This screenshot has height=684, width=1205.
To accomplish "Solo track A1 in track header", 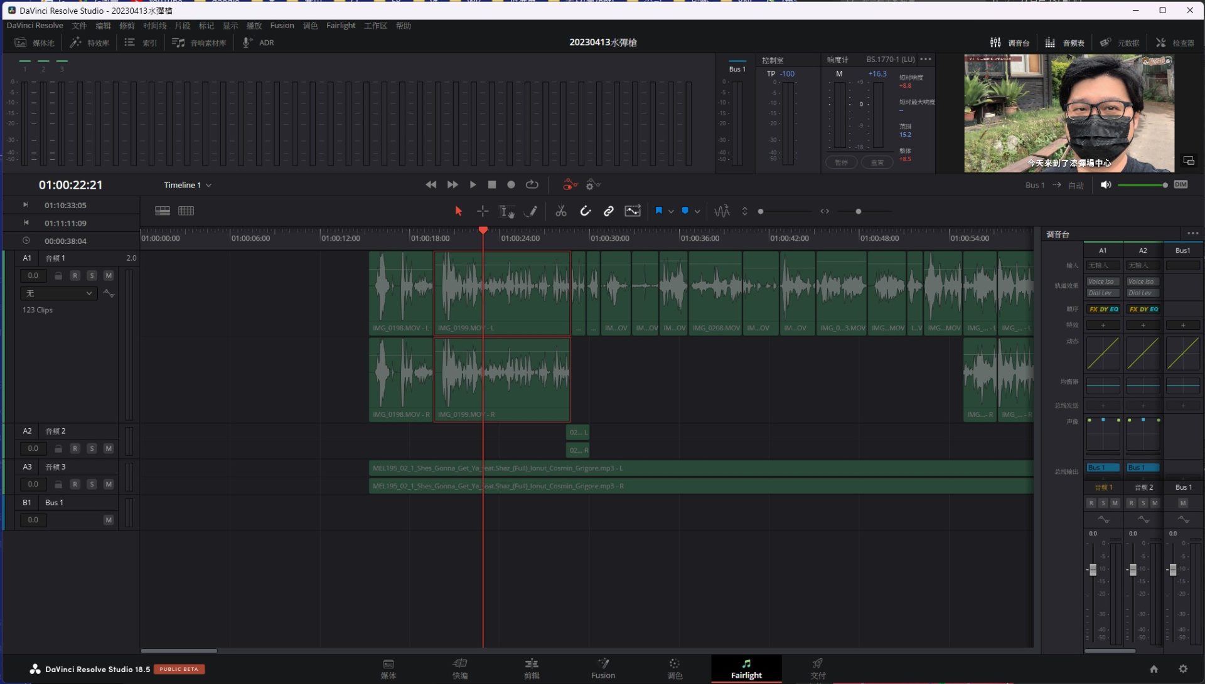I will click(x=92, y=275).
